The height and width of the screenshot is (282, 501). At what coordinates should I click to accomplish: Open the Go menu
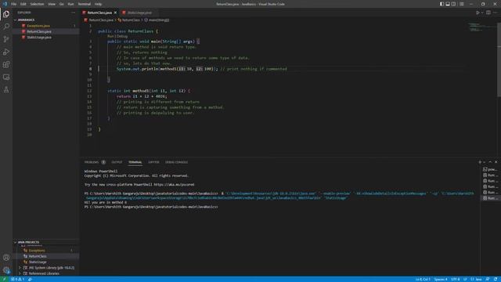coord(62,4)
